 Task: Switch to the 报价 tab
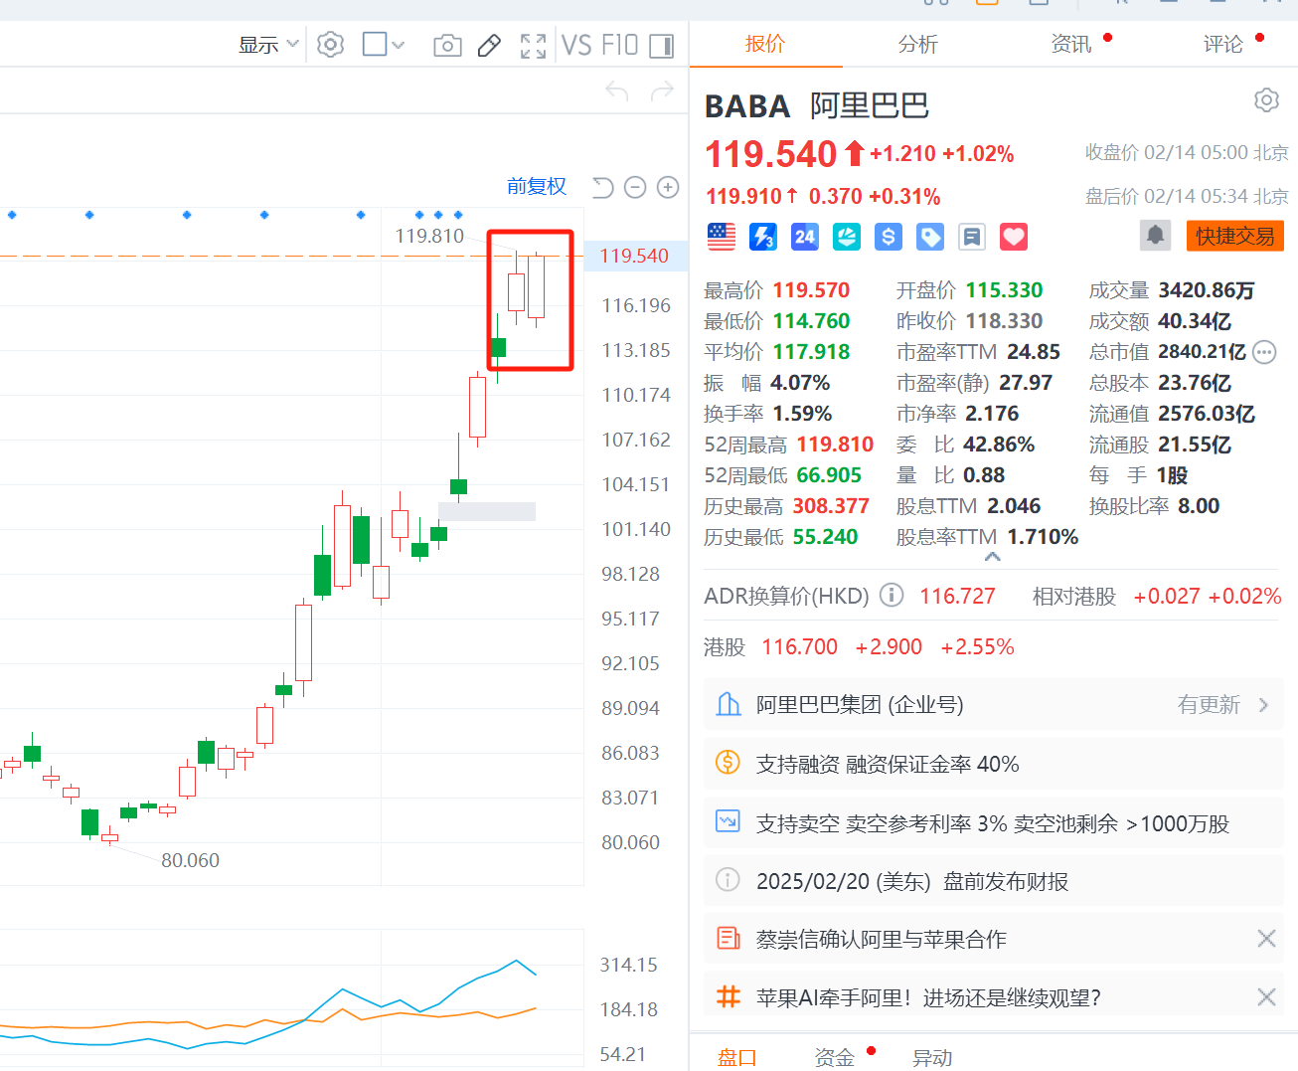765,44
